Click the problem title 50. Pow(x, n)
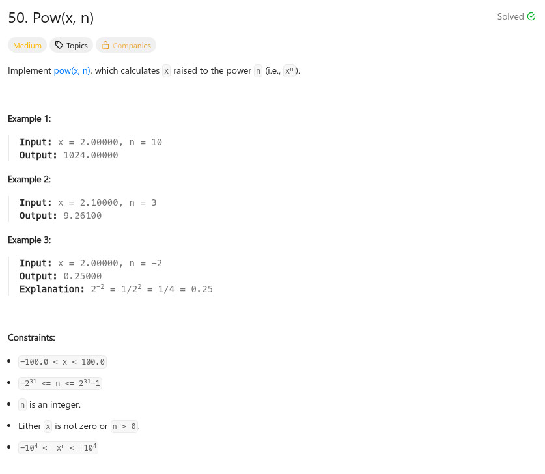 51,18
